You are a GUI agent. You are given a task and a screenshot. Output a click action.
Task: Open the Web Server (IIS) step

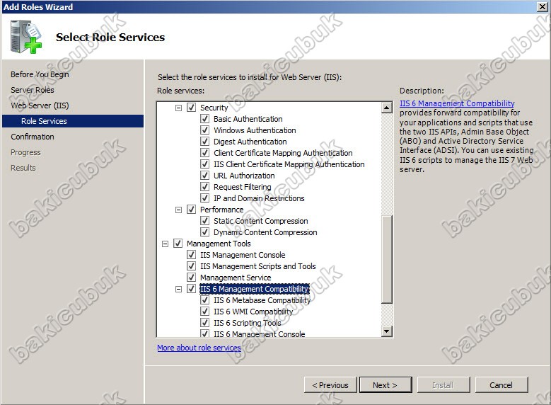[x=40, y=105]
